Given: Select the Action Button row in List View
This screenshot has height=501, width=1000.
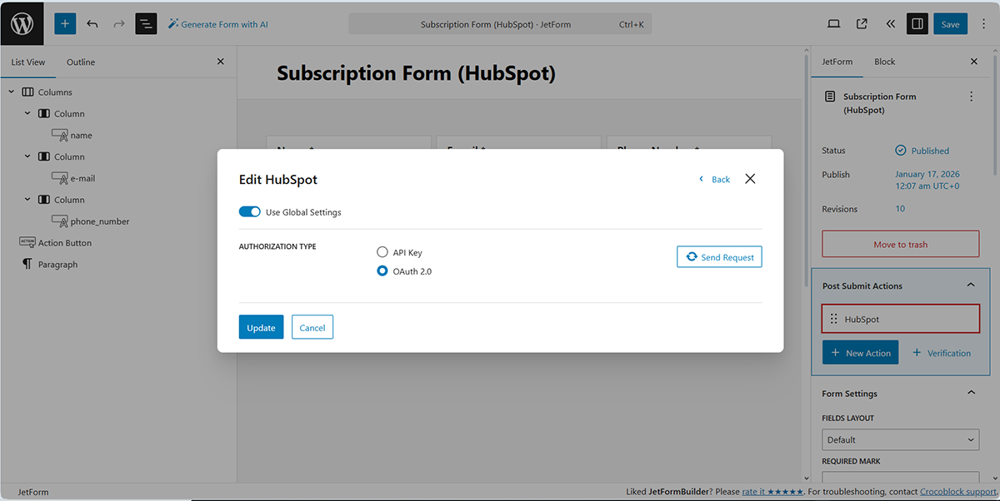Looking at the screenshot, I should (118, 243).
